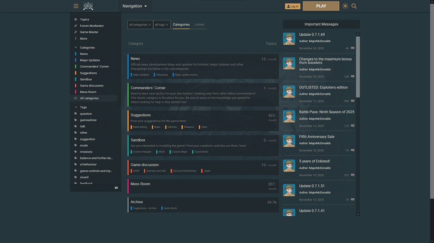Open the hamburger sidebar menu
This screenshot has width=434, height=243.
pyautogui.click(x=76, y=6)
